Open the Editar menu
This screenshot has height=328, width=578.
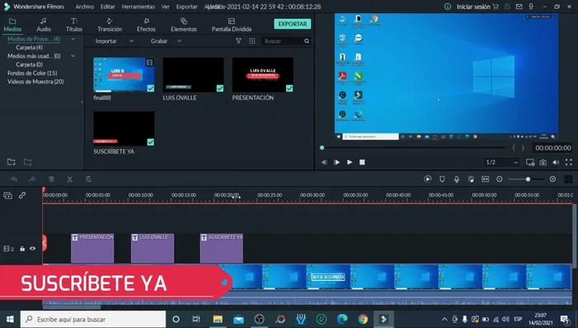click(107, 7)
